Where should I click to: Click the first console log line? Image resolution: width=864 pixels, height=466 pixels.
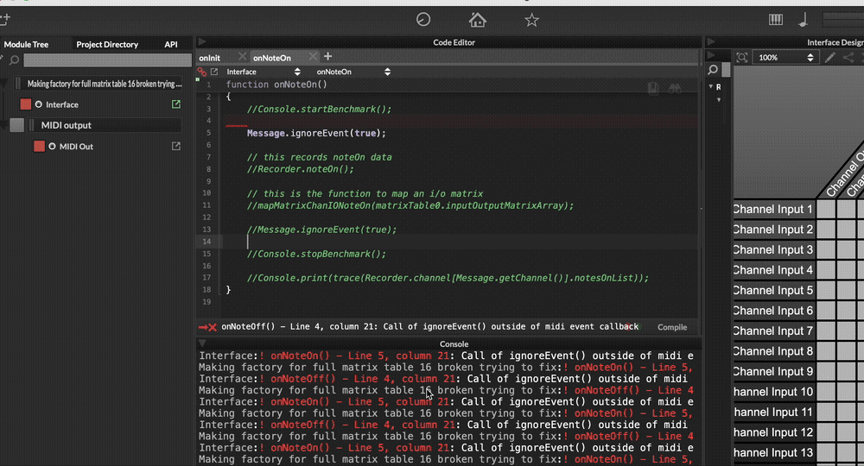click(447, 356)
